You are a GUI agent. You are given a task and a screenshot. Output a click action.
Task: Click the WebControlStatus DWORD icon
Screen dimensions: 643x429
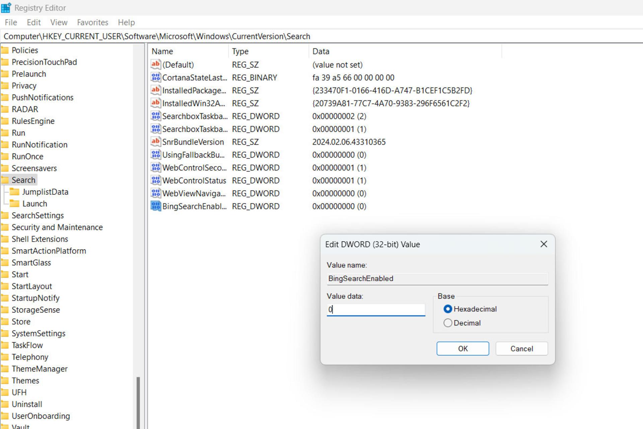[155, 180]
